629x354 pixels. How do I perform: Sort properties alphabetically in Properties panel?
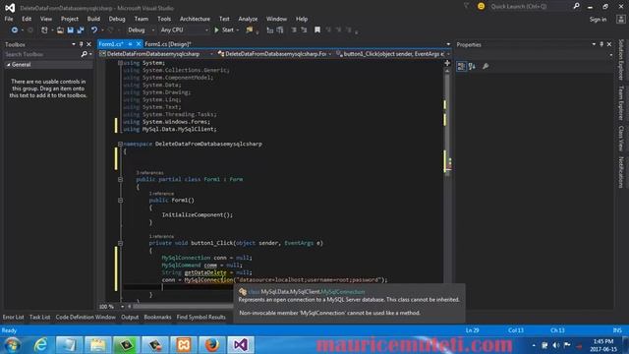(472, 67)
